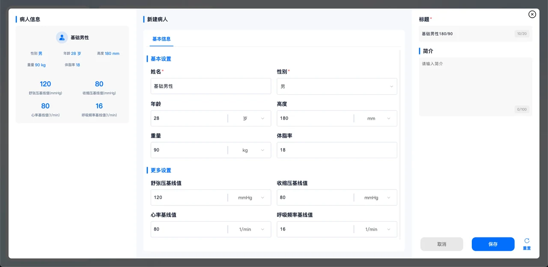548x267 pixels.
Task: Click the 基础男性 name in patient card
Action: click(80, 38)
